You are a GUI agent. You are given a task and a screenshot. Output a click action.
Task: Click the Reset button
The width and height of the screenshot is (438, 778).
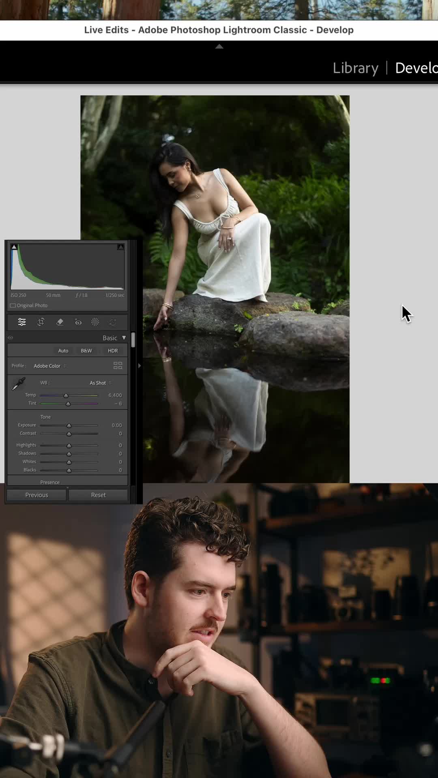(98, 495)
